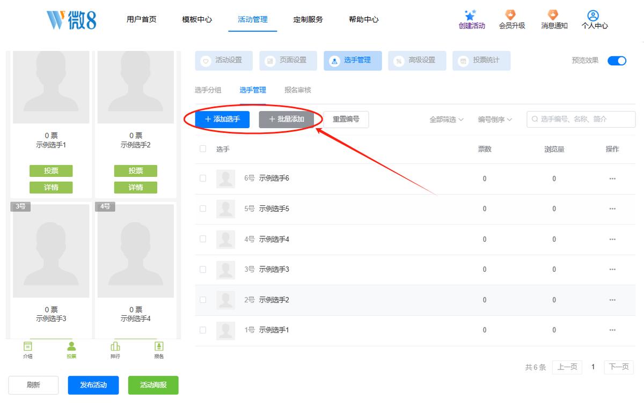The image size is (644, 416).
Task: Open actions menu for 示例选手4
Action: (x=612, y=239)
